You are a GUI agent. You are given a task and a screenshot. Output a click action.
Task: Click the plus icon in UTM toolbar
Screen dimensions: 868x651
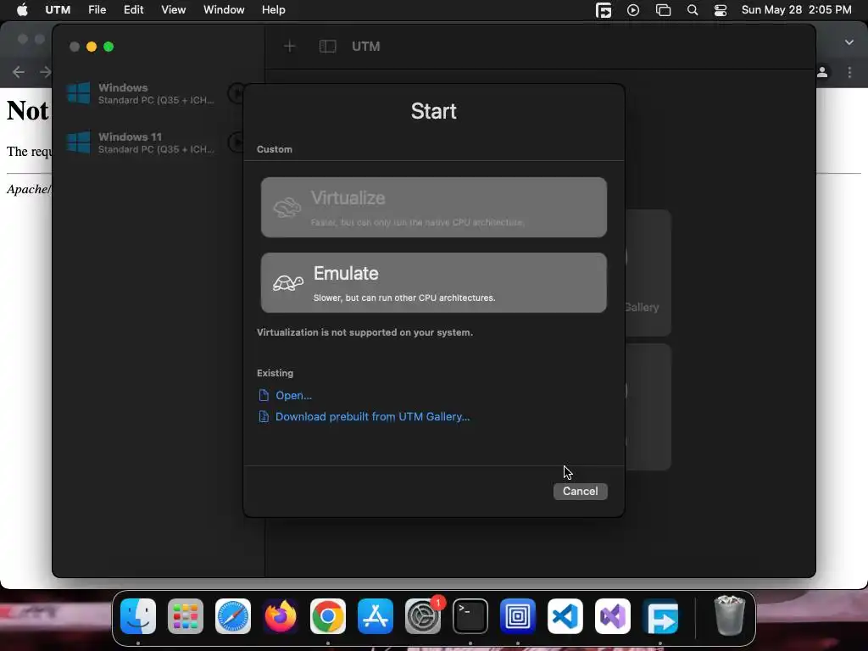click(290, 47)
